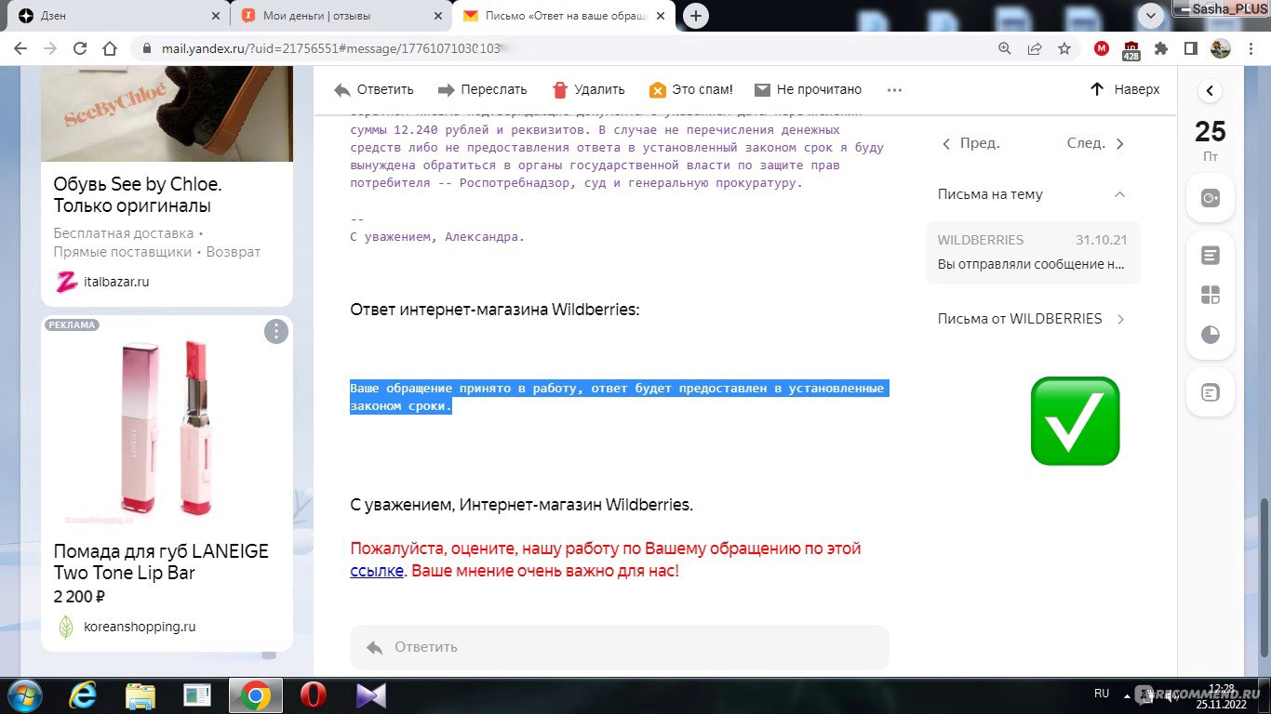Switch the RU keyboard language indicator
The height and width of the screenshot is (714, 1271).
[x=1102, y=694]
